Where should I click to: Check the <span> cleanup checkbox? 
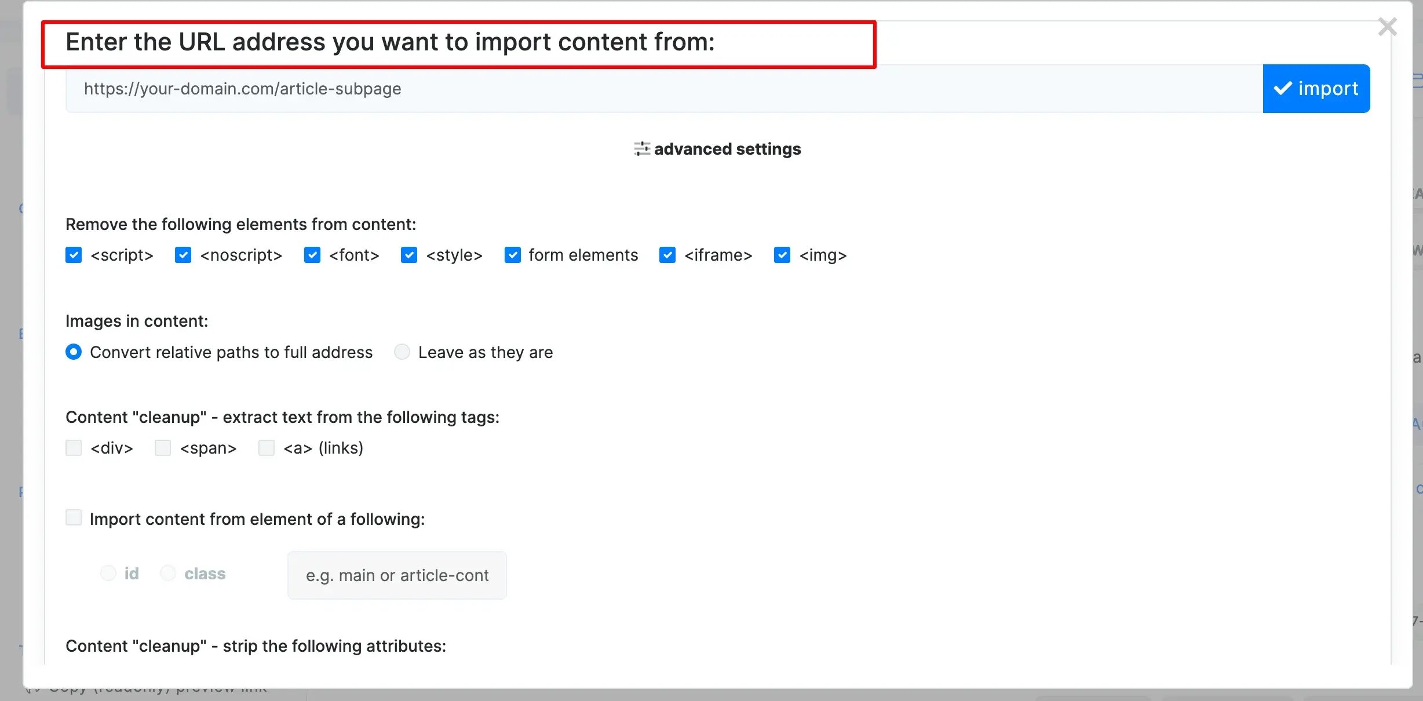click(163, 448)
